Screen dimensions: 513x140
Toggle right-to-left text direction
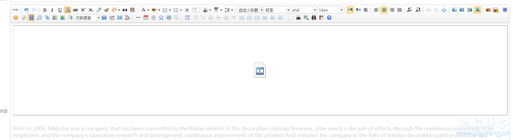(358, 10)
